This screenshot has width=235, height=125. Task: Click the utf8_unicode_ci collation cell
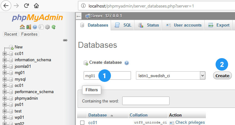[150, 122]
